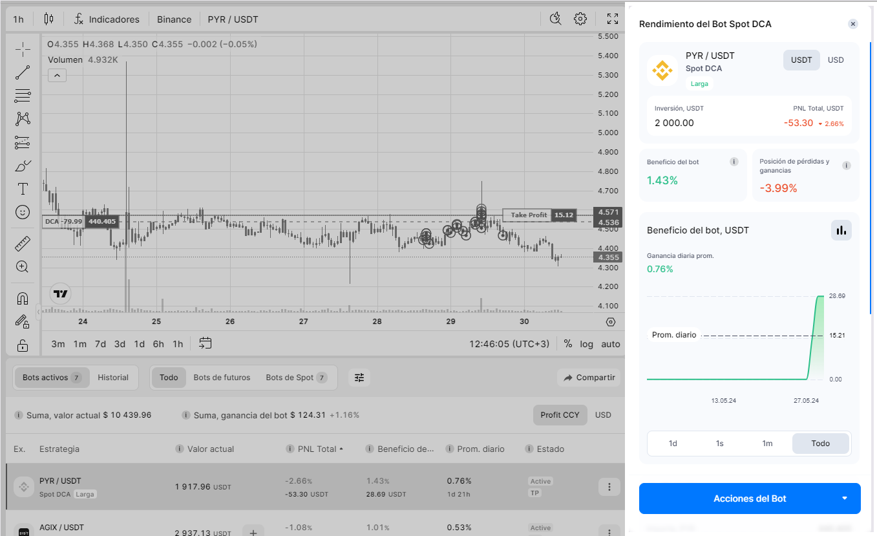
Task: Toggle log scale on chart
Action: coord(586,344)
